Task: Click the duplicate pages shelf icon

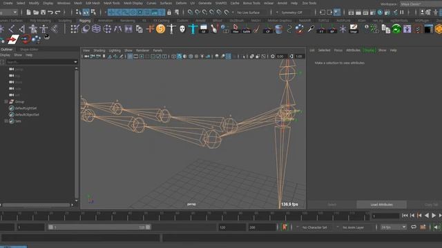Action: click(385, 29)
